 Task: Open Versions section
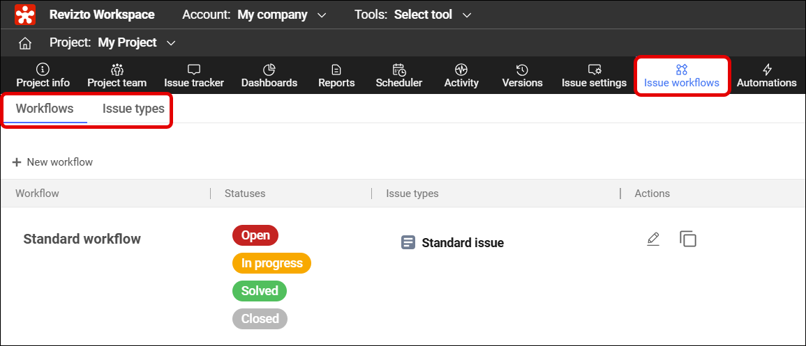tap(522, 76)
